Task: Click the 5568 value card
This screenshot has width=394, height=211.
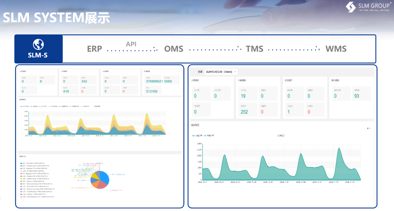Action: [x=171, y=80]
